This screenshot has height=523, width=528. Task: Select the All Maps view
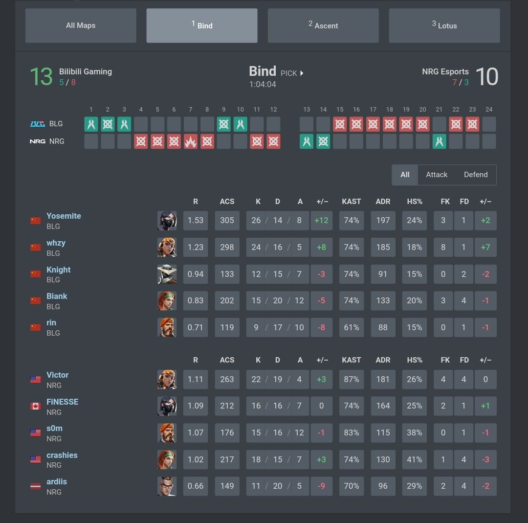pos(81,25)
